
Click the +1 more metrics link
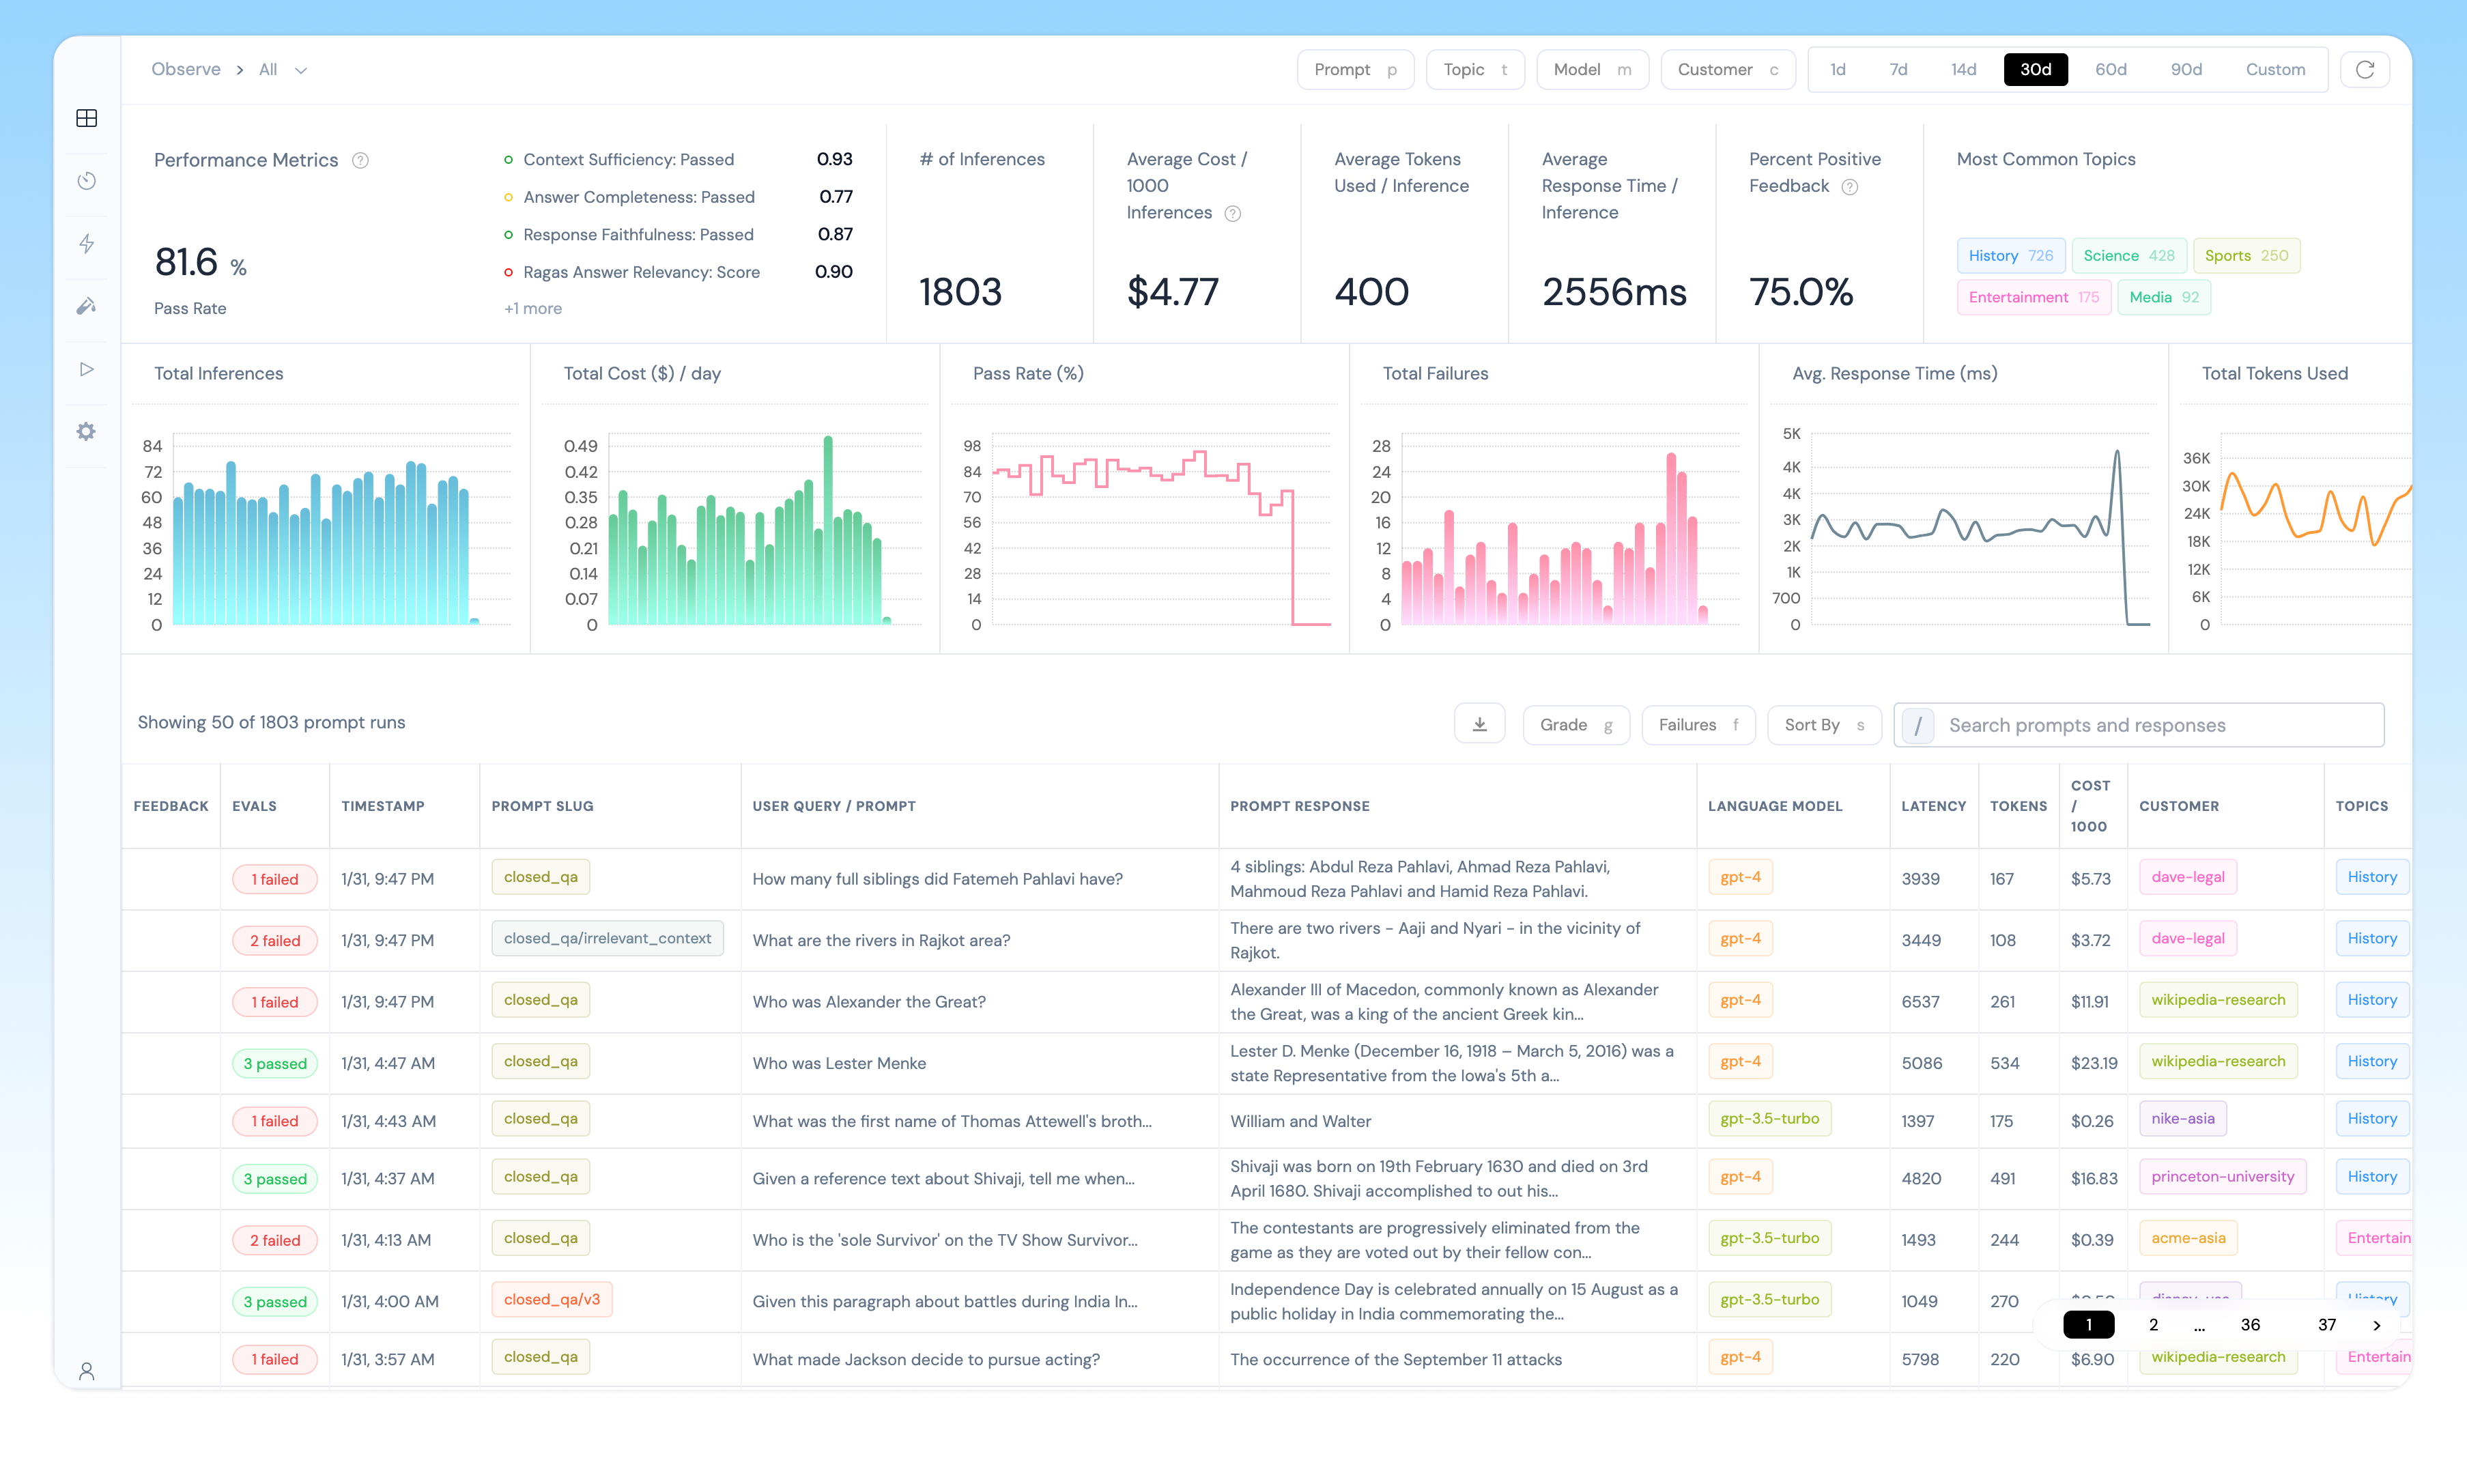coord(533,308)
